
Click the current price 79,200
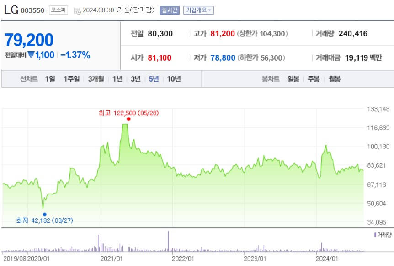point(28,39)
